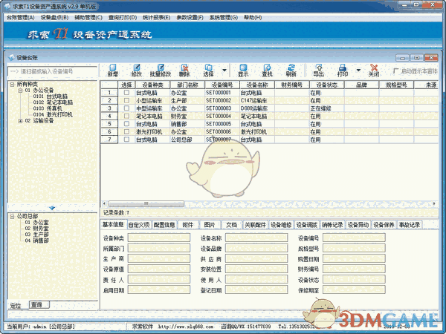Open the dropdown arrow next to 选择
This screenshot has width=446, height=334.
(x=224, y=71)
